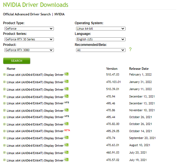This screenshot has width=178, height=164.
Task: Click the release date January 31, 2022
Action: coord(140,82)
